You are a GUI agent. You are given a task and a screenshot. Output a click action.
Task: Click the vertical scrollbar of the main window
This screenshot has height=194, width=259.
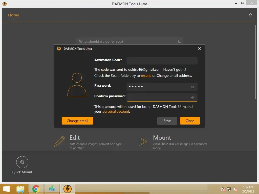coord(255,62)
